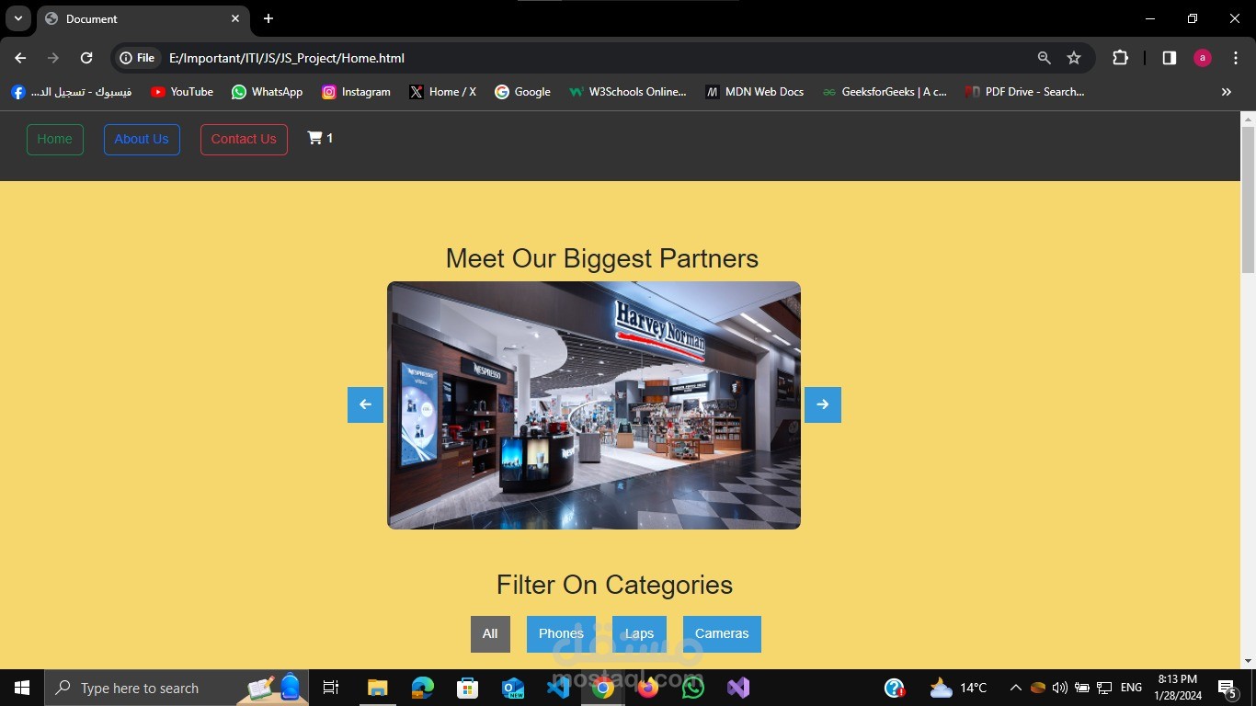Open the YouTube bookmark
Screen dimensions: 1256x706
(x=182, y=92)
